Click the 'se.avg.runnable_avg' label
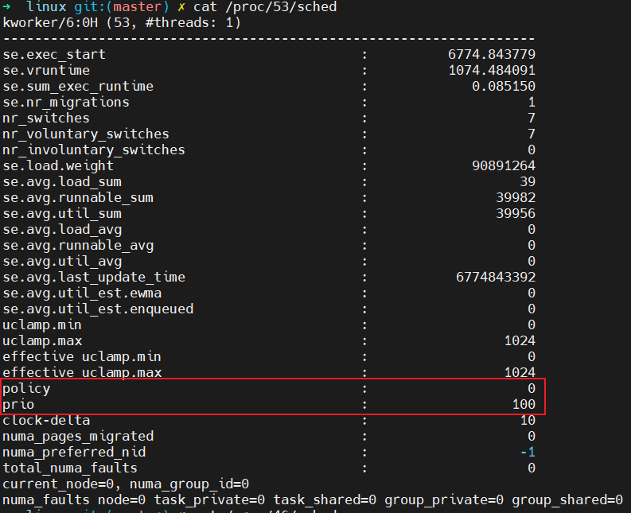Viewport: 631px width, 513px height. coord(78,246)
